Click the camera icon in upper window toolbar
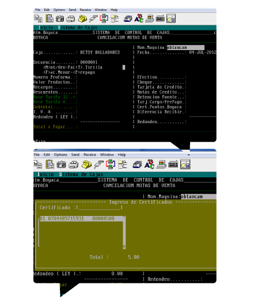Screen dimensions: 254x300 point(60,18)
